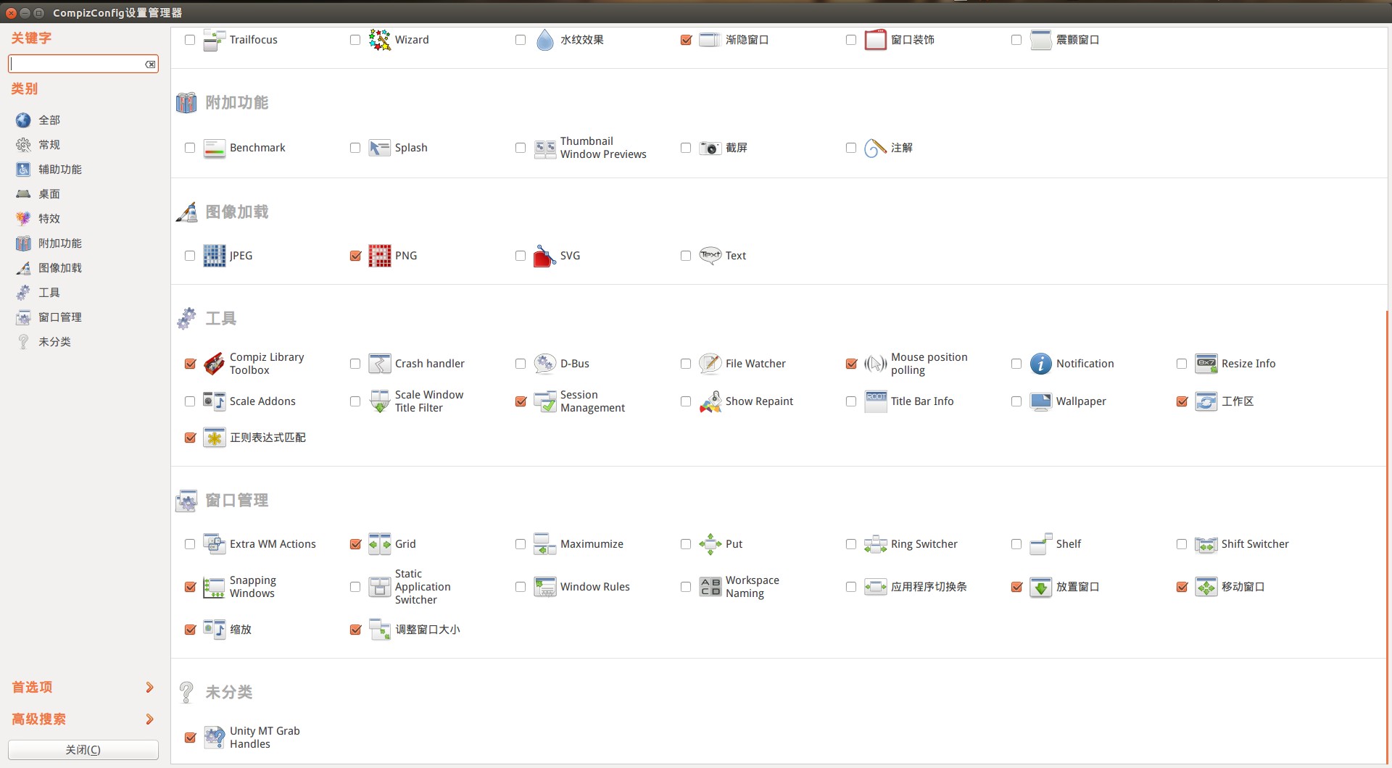1392x768 pixels.
Task: Open Static Application Switcher settings
Action: coord(410,587)
